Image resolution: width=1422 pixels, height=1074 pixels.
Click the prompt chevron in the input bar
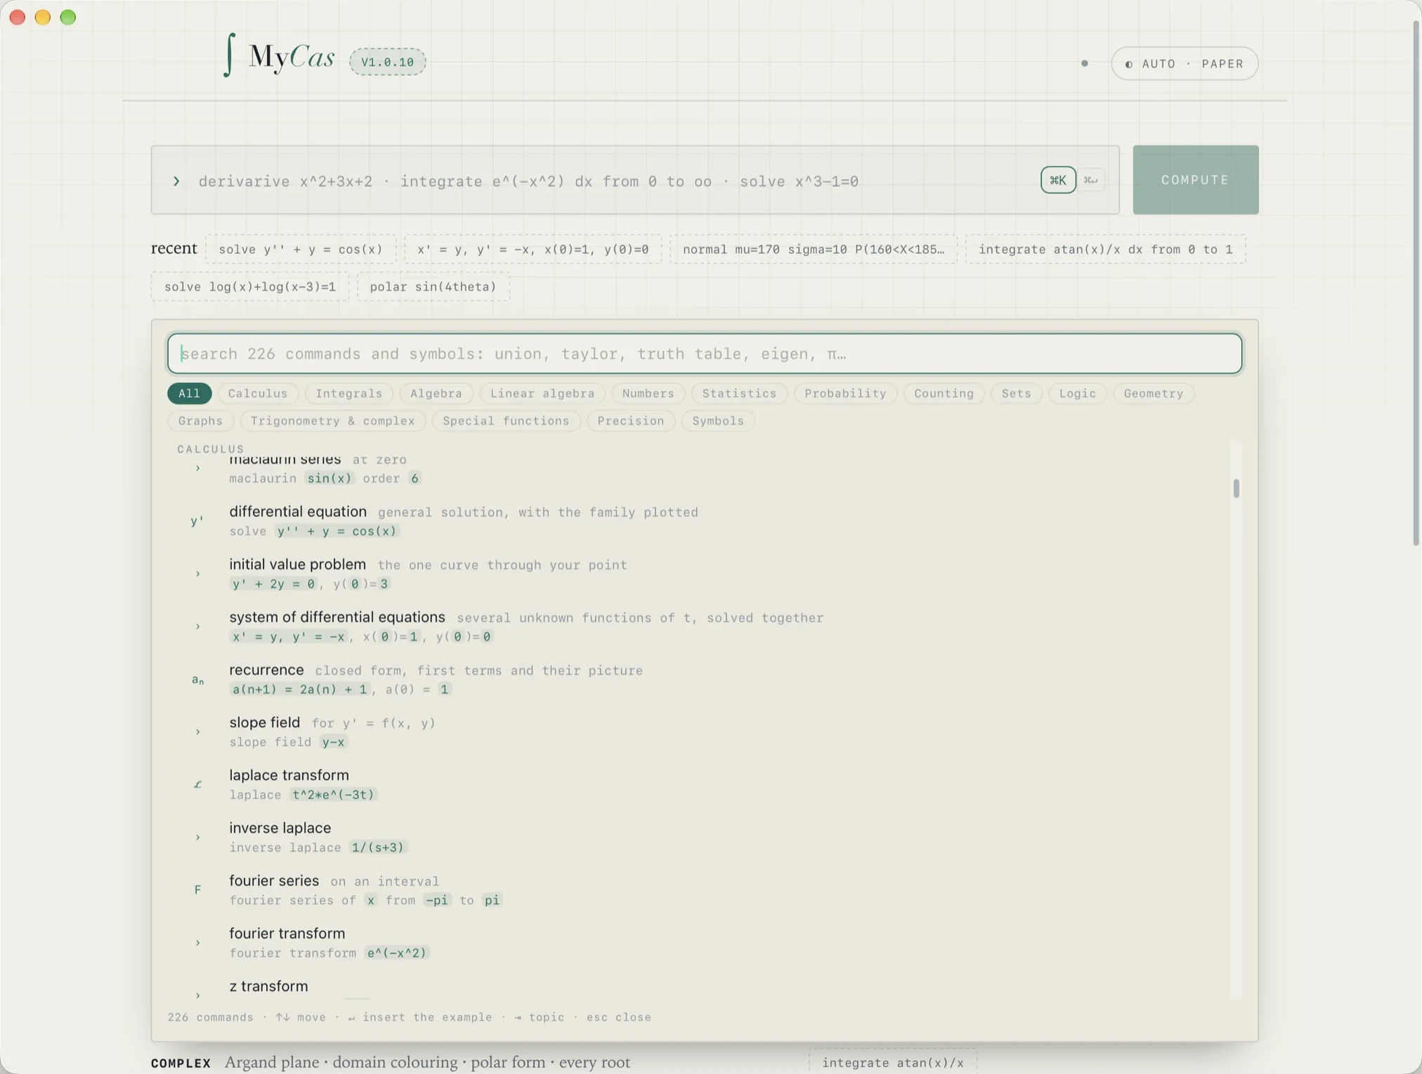[x=176, y=181]
